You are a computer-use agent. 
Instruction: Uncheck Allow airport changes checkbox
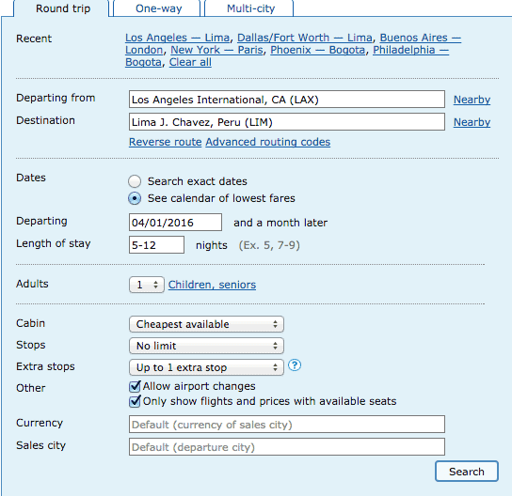135,386
